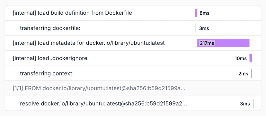The width and height of the screenshot is (266, 116).
Task: Click the 3ms transferring dockerfile timing bar
Action: click(x=196, y=28)
